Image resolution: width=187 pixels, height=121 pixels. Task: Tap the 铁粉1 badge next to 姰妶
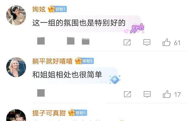coord(61,9)
